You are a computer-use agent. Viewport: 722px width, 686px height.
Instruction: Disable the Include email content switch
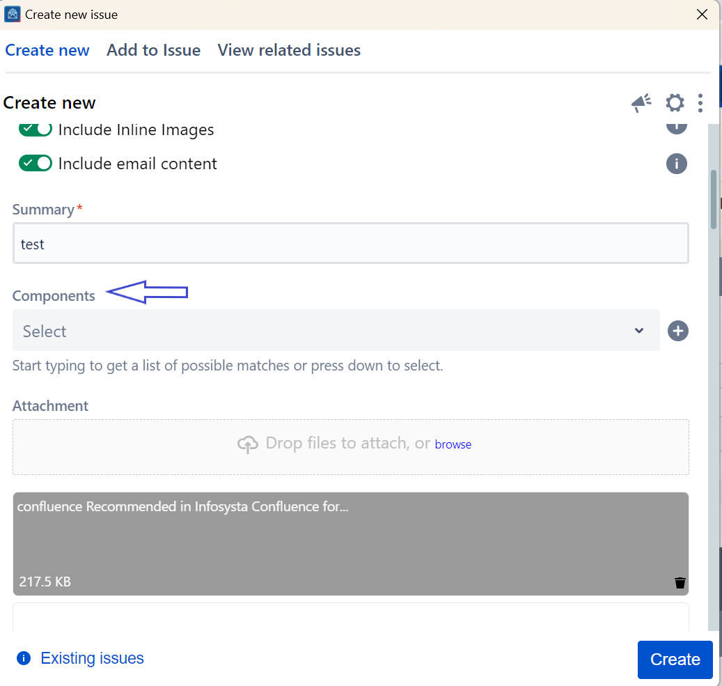point(36,164)
